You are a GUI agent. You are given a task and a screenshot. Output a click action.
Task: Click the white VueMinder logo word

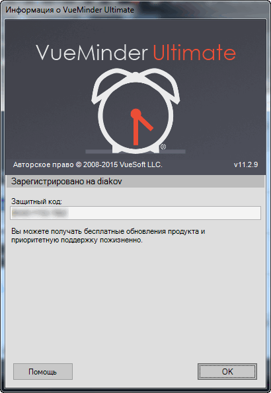click(92, 53)
